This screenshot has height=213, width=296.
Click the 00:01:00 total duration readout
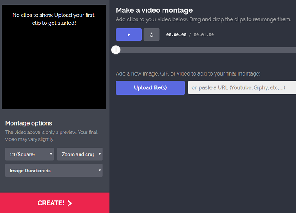point(204,34)
